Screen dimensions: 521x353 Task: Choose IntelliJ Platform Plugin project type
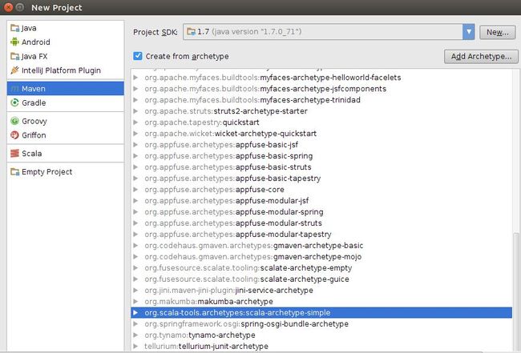(x=66, y=70)
